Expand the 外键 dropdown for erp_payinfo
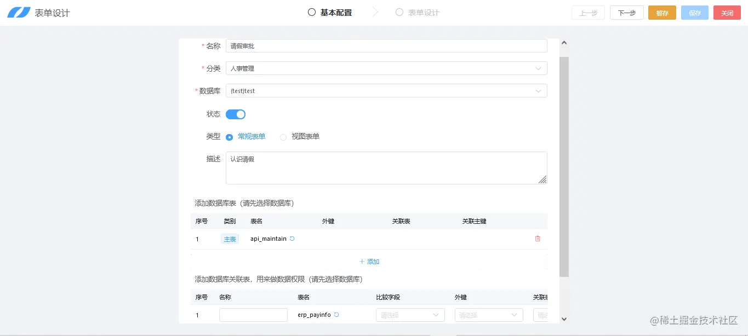This screenshot has height=336, width=748. click(x=488, y=315)
